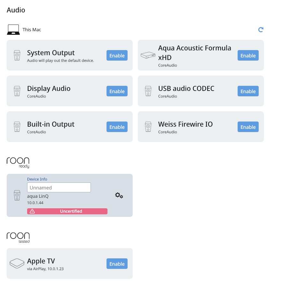
Task: Enable USB audio CODEC
Action: pyautogui.click(x=248, y=91)
